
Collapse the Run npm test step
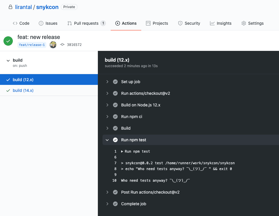[x=107, y=140]
